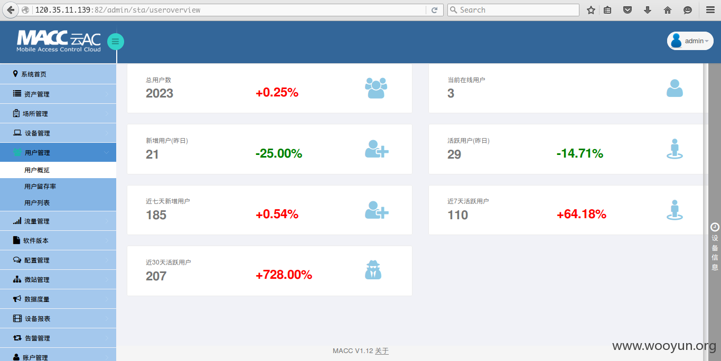Expand the 软件版本 chevron

coord(107,240)
